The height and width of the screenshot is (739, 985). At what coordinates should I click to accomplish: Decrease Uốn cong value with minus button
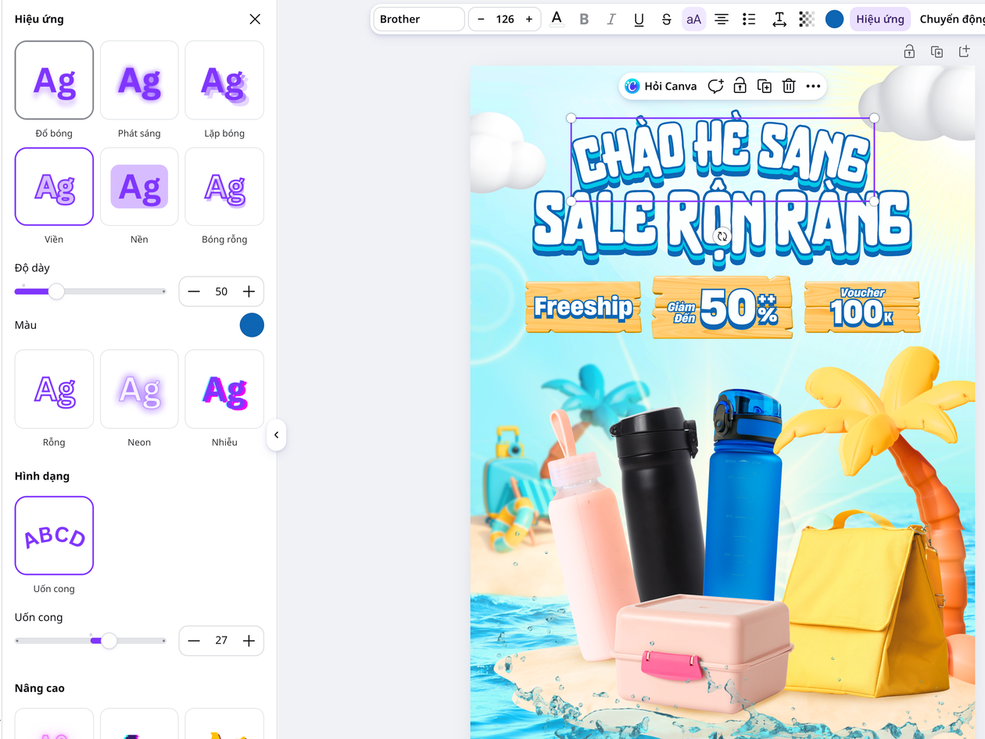pyautogui.click(x=194, y=641)
